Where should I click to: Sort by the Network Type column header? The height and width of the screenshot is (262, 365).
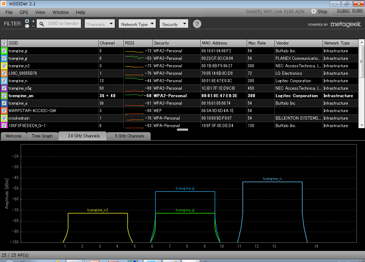[340, 43]
